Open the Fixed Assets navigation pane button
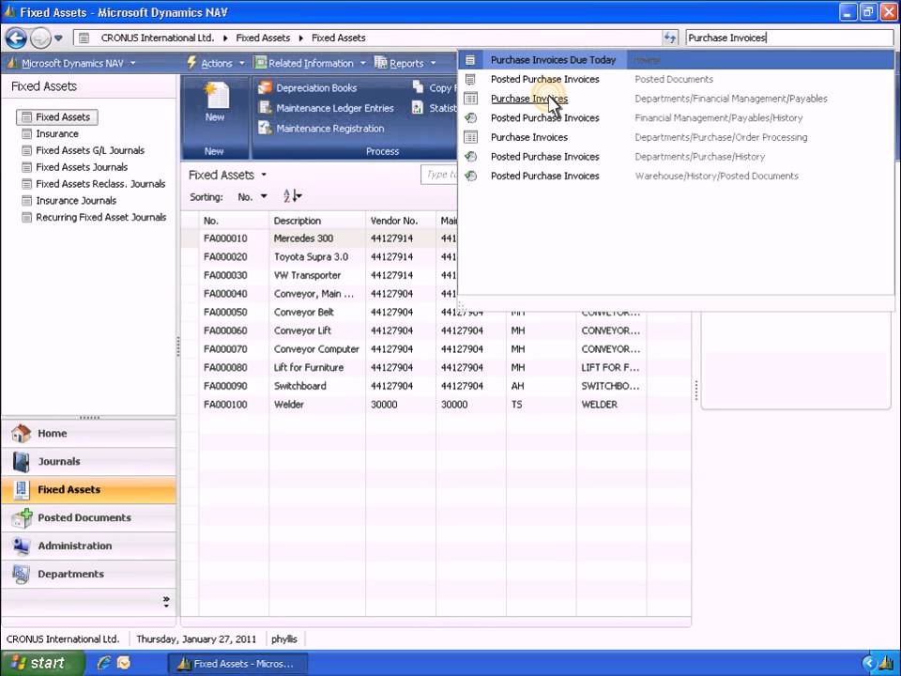The height and width of the screenshot is (676, 901). tap(89, 490)
